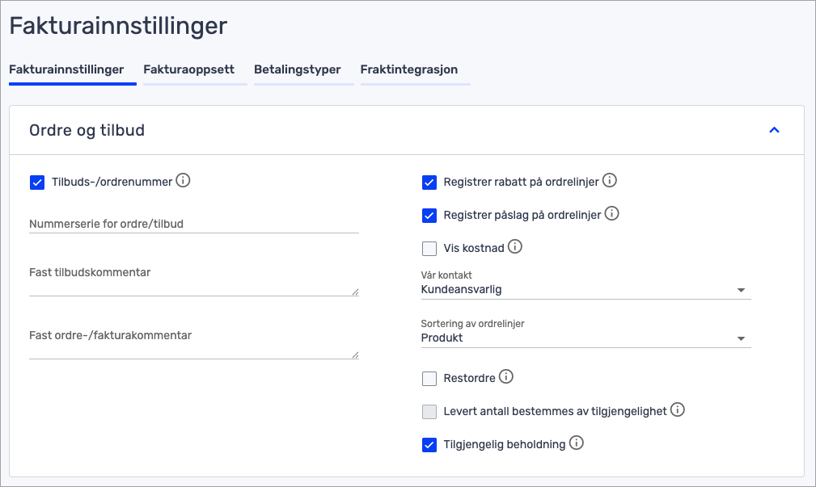The image size is (816, 487).
Task: Uncheck the Tilbuds-/ordrenummer checkbox
Action: 36,183
